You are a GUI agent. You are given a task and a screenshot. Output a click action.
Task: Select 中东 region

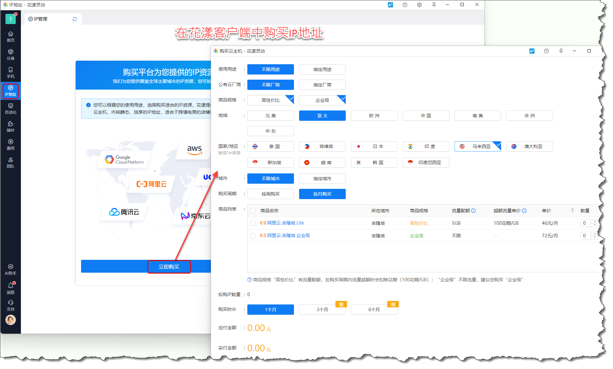270,131
